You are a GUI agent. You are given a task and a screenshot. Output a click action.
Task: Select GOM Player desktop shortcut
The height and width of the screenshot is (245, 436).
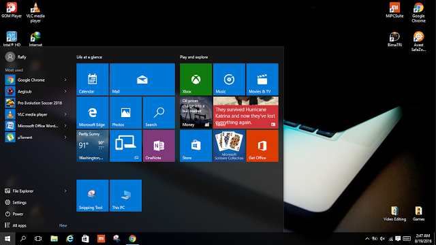(12, 11)
